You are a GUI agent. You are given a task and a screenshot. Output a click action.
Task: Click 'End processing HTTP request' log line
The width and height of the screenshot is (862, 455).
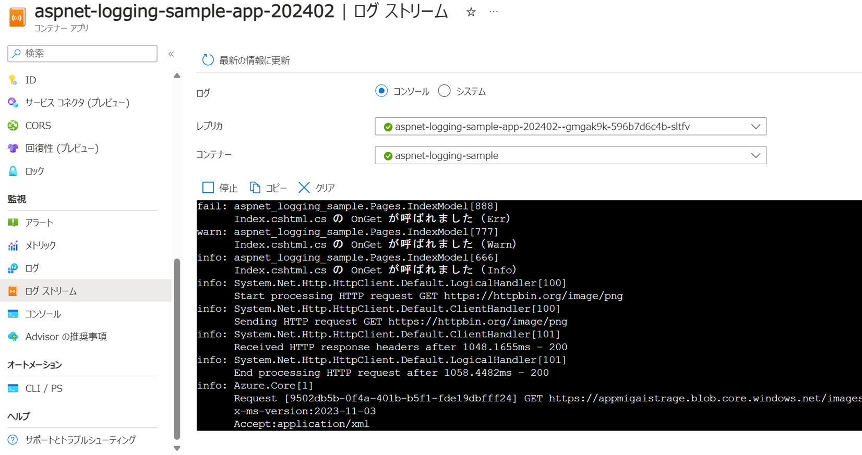tap(391, 372)
